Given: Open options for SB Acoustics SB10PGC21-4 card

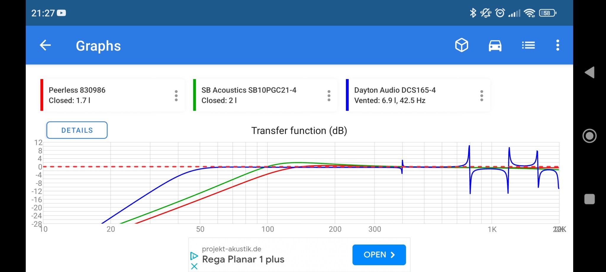Looking at the screenshot, I should [x=329, y=96].
